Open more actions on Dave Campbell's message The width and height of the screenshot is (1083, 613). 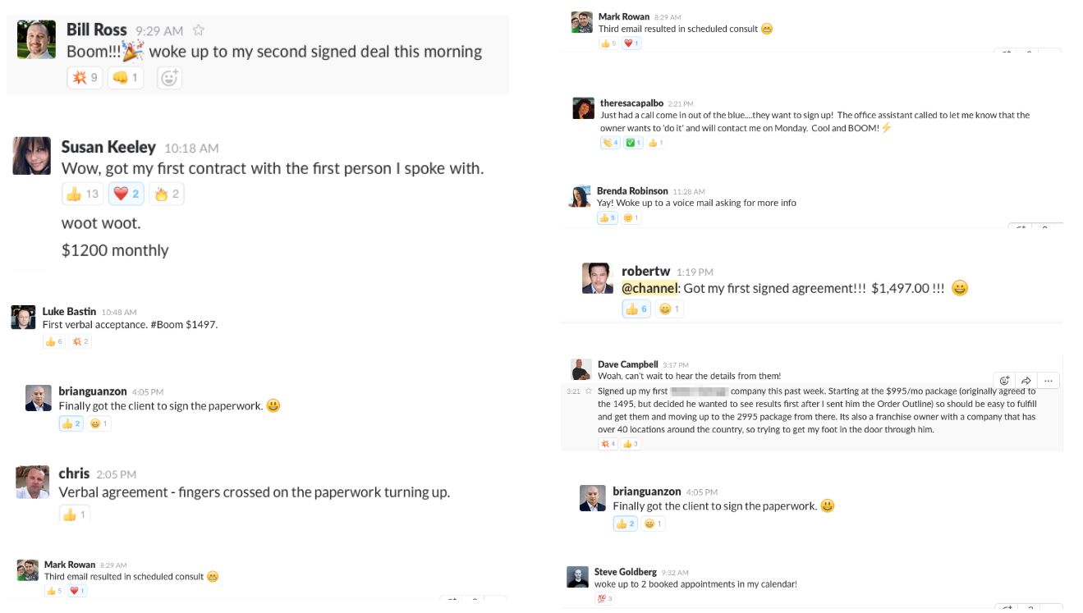(1048, 380)
